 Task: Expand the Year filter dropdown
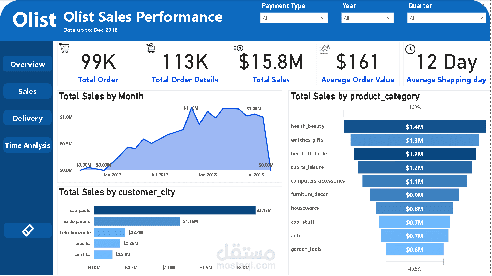click(367, 18)
